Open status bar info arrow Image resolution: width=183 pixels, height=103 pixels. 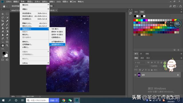pyautogui.click(x=40, y=96)
